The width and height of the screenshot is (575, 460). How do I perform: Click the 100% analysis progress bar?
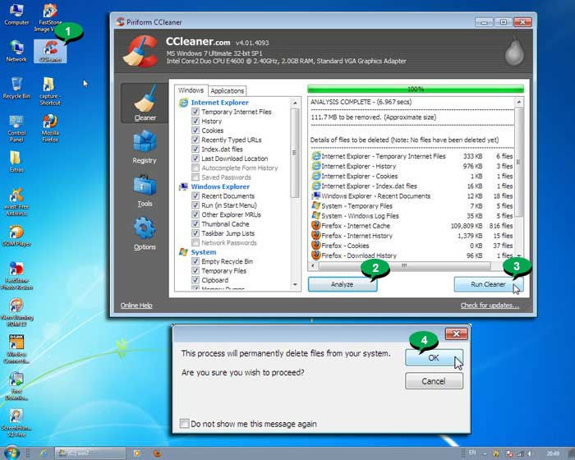click(x=416, y=90)
